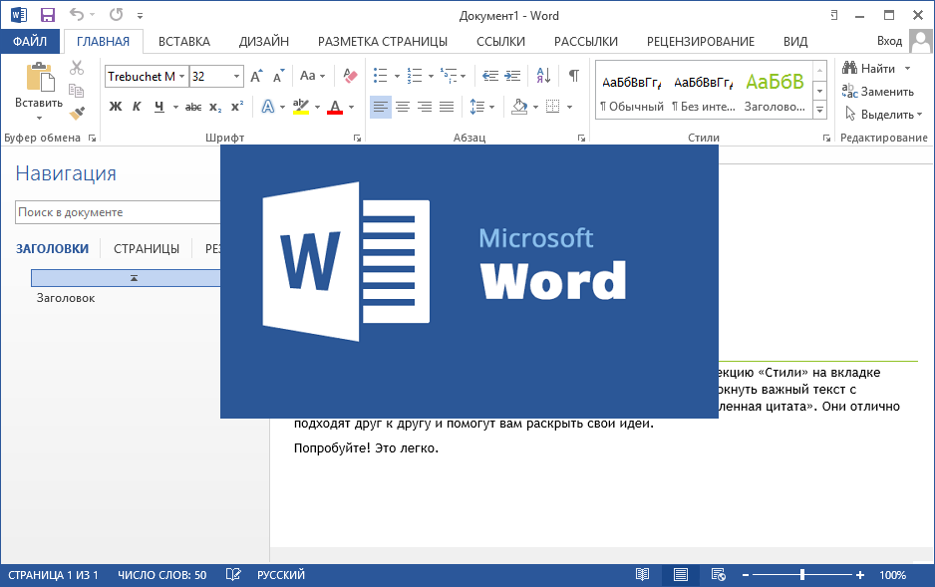Decrease paragraph indent
The height and width of the screenshot is (587, 935).
tap(490, 76)
